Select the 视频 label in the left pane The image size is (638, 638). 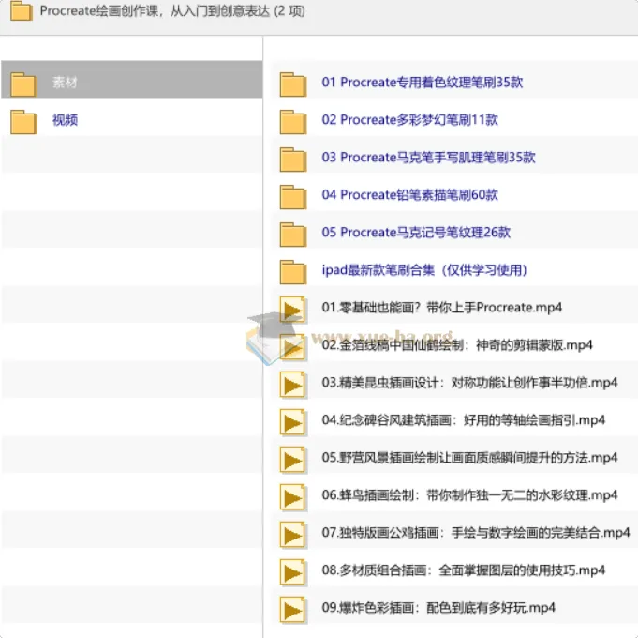(65, 120)
